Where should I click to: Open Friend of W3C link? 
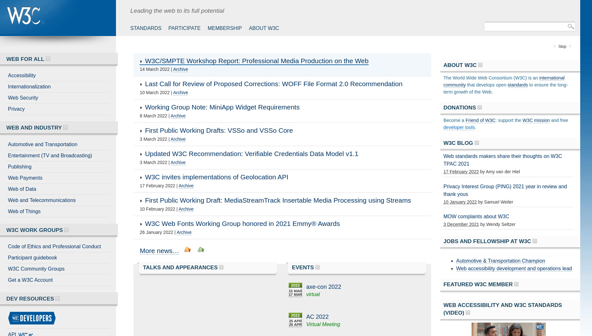(480, 120)
